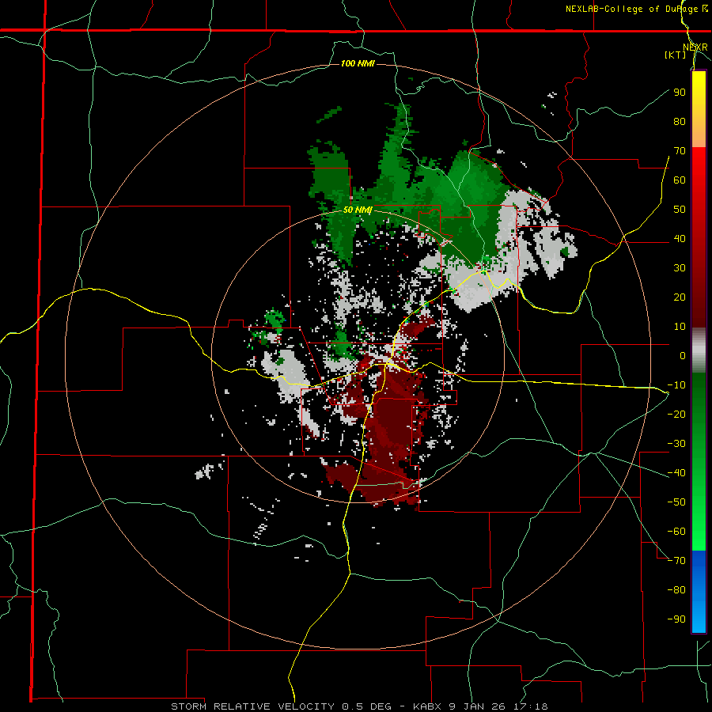
Task: Click the positive 30 scale value
Action: pyautogui.click(x=680, y=268)
